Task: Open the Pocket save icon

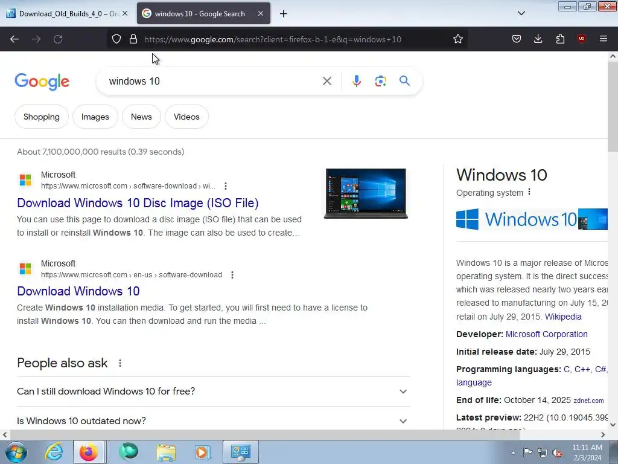Action: pyautogui.click(x=517, y=39)
